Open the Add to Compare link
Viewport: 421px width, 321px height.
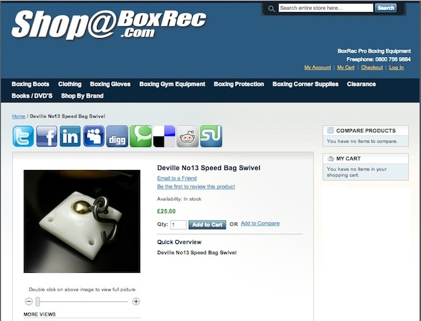tap(260, 223)
